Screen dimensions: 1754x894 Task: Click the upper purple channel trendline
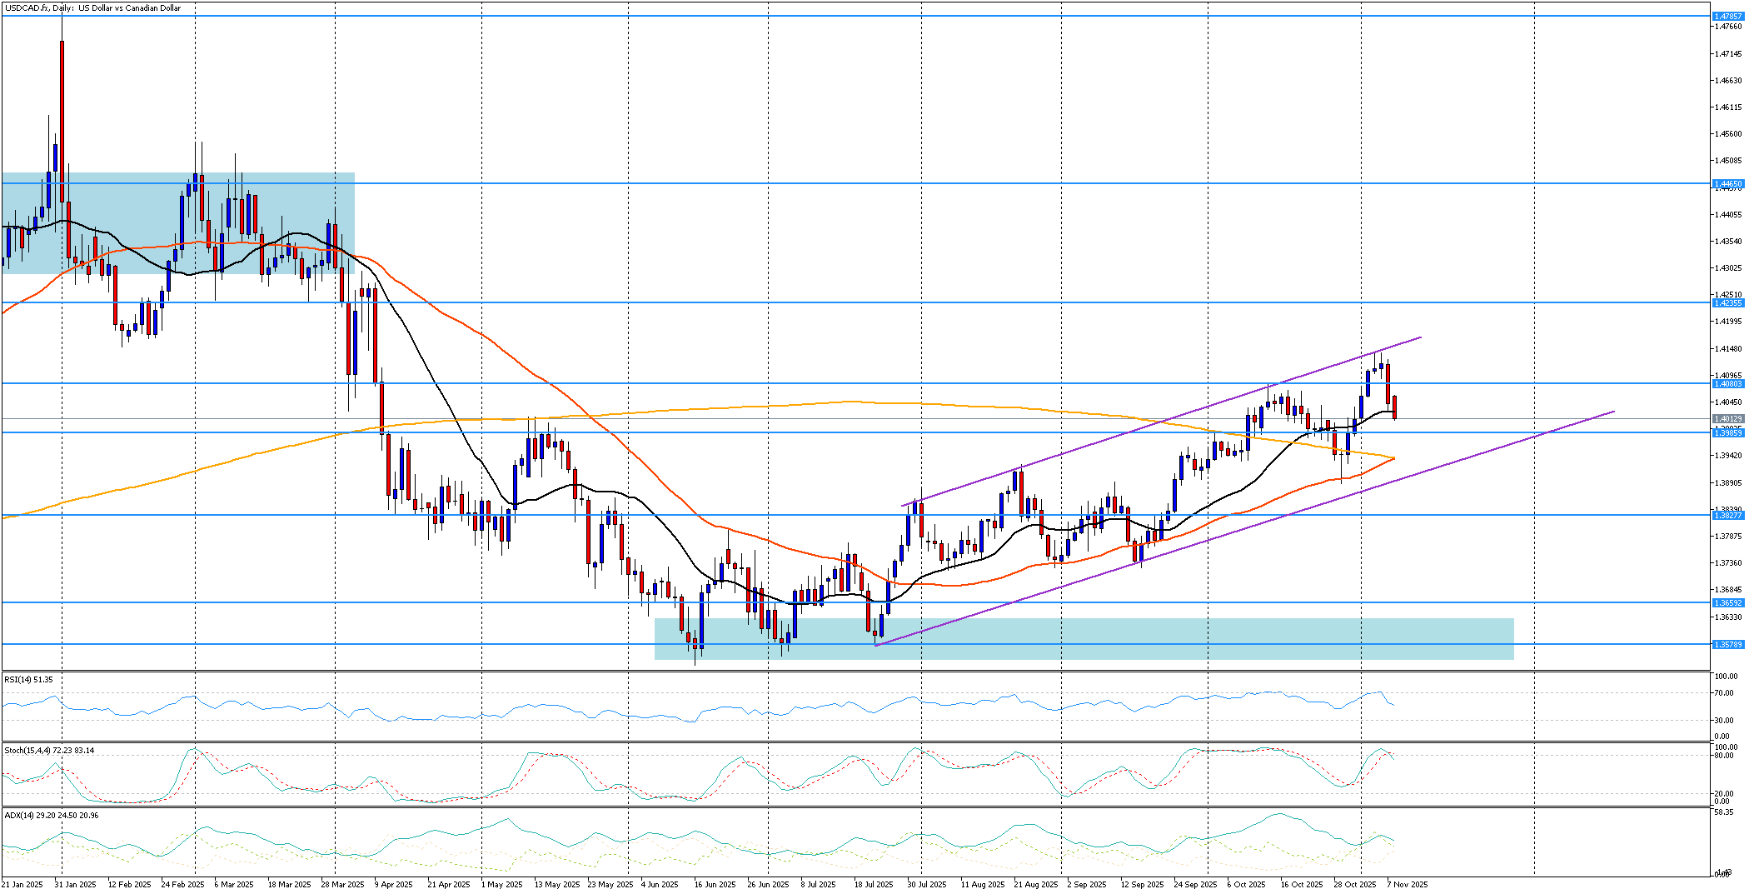point(1161,422)
